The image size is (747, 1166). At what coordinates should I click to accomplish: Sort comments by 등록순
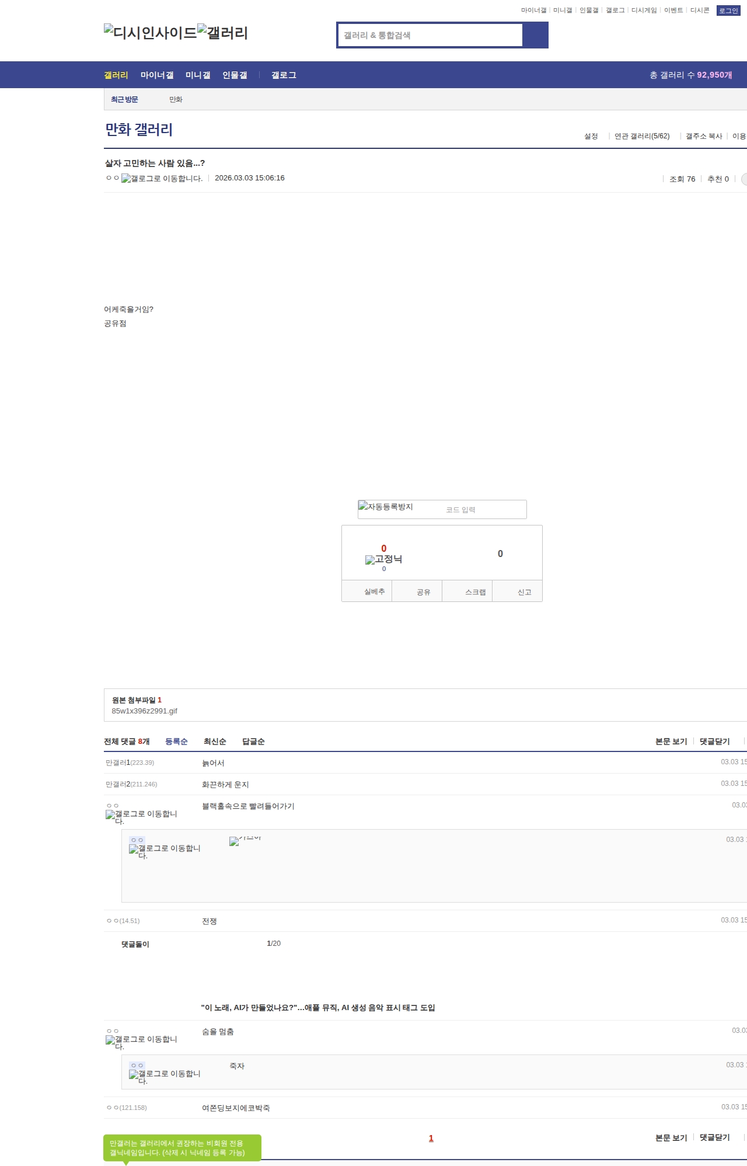[176, 742]
